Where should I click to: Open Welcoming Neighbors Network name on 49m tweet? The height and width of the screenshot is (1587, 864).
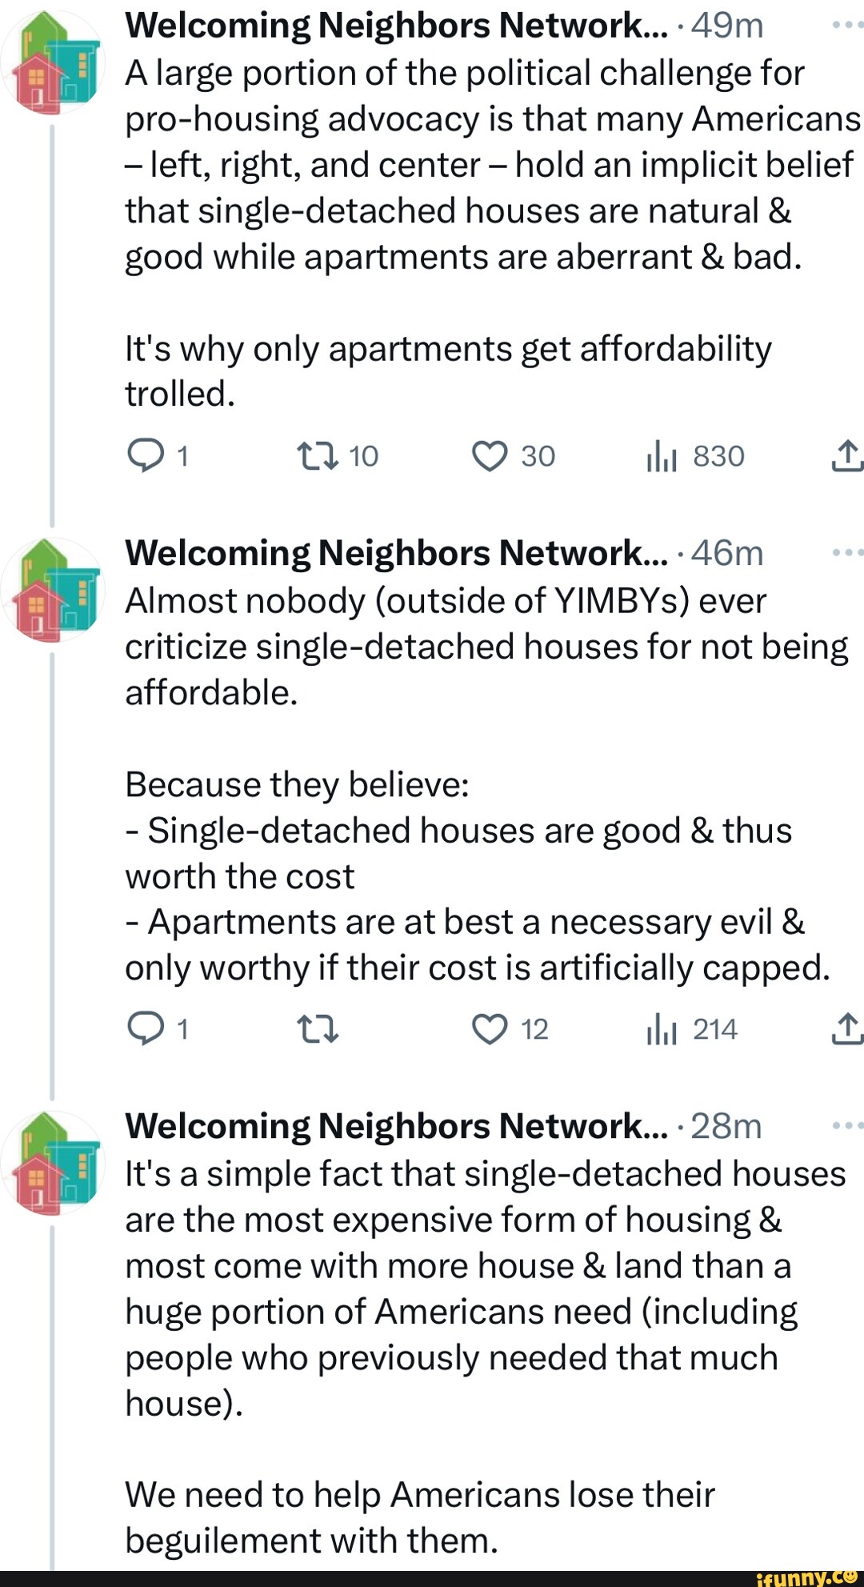pyautogui.click(x=395, y=26)
